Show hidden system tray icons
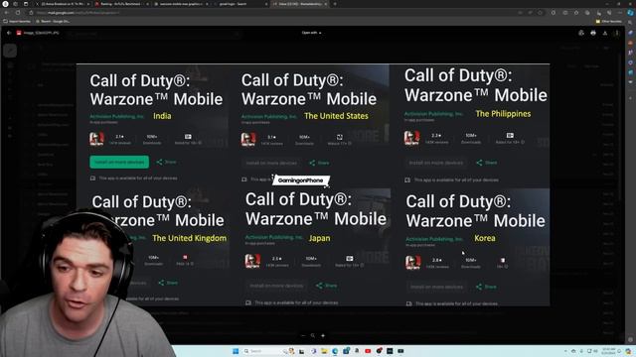The height and width of the screenshot is (357, 636). point(565,351)
